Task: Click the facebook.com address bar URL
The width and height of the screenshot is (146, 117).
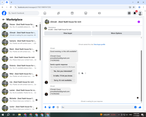Action: 34,7
